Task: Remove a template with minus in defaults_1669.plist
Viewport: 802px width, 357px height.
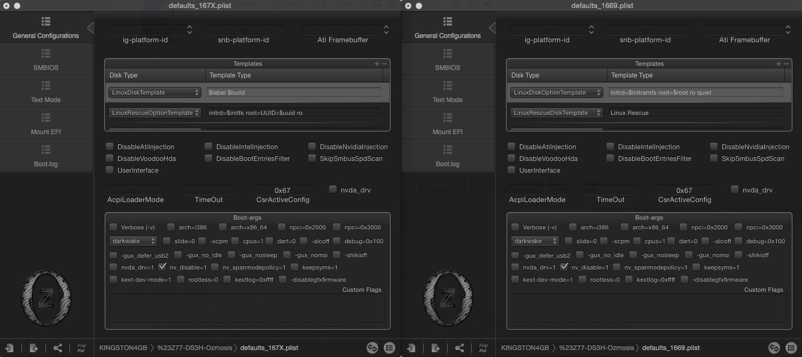Action: (x=786, y=64)
